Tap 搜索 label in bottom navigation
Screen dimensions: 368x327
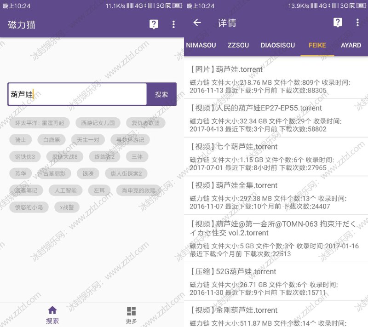click(52, 321)
